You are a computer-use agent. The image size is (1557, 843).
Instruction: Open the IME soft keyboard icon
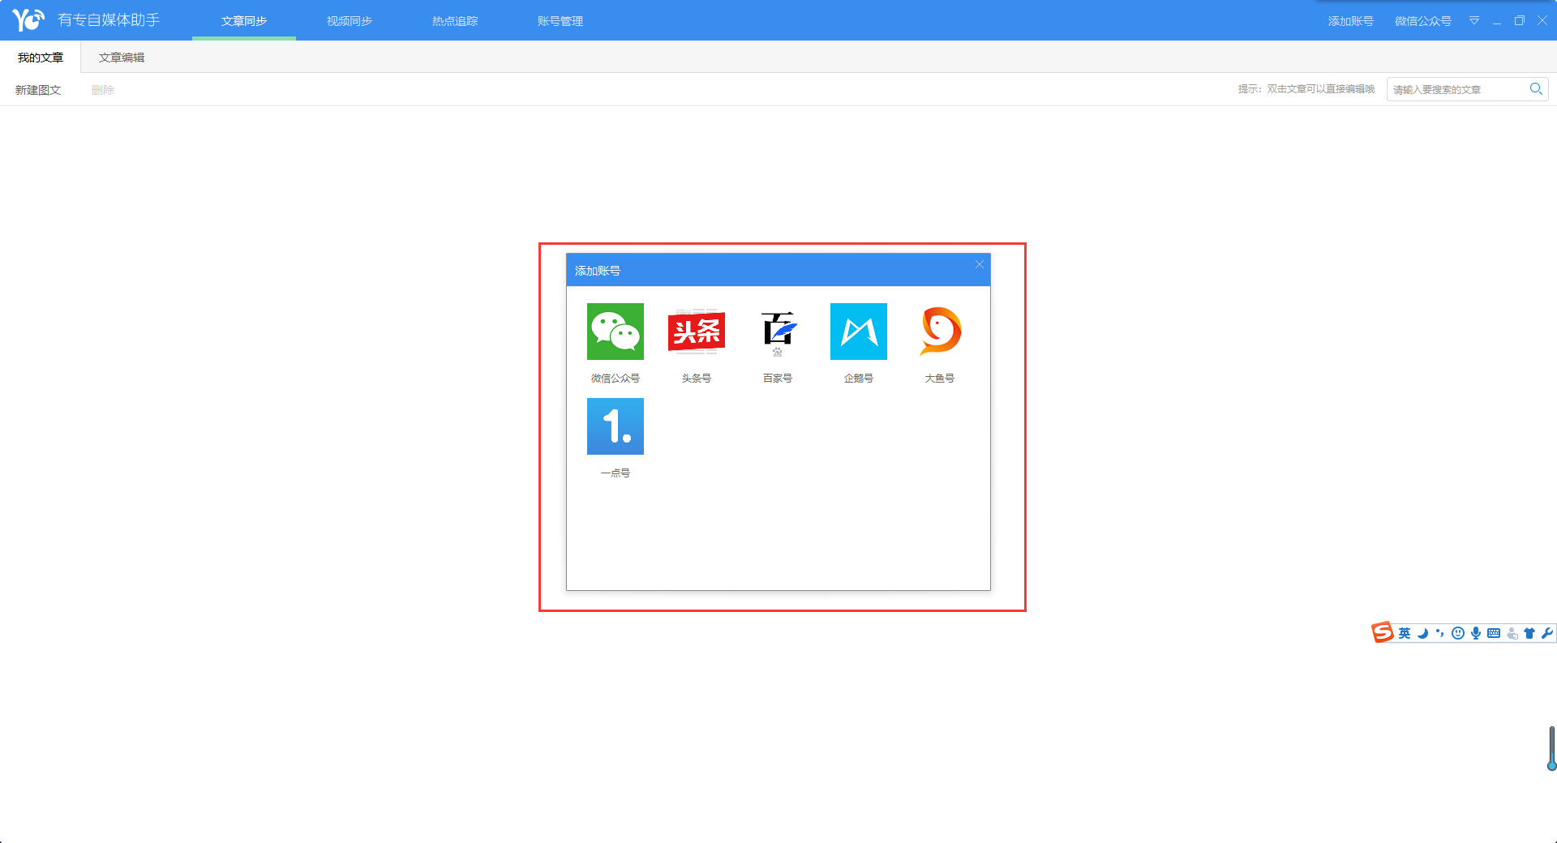tap(1494, 633)
